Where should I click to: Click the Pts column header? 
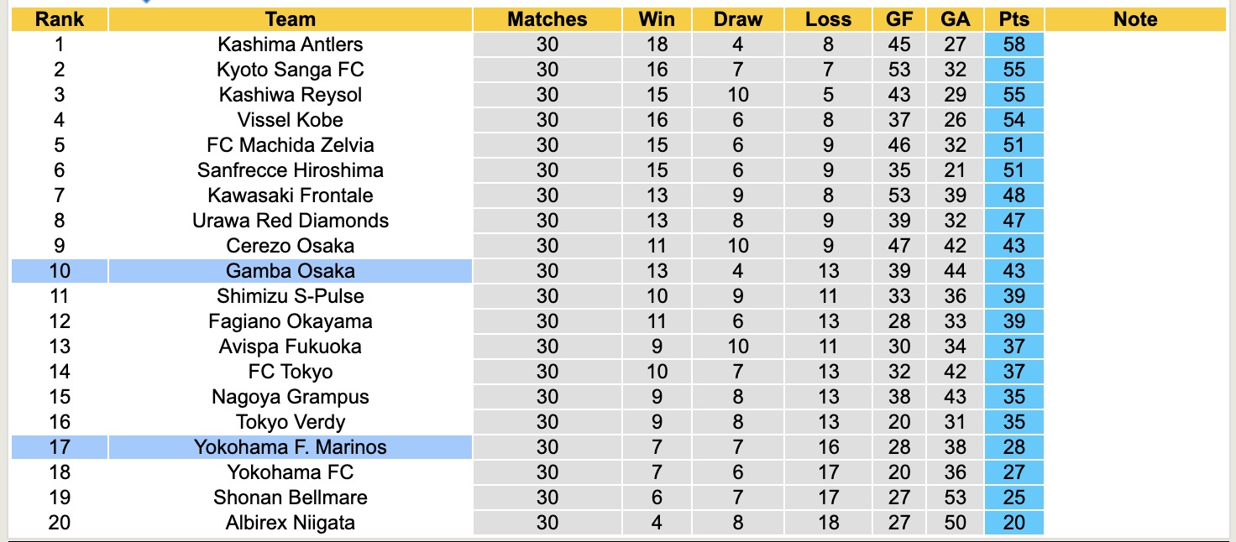click(1013, 19)
